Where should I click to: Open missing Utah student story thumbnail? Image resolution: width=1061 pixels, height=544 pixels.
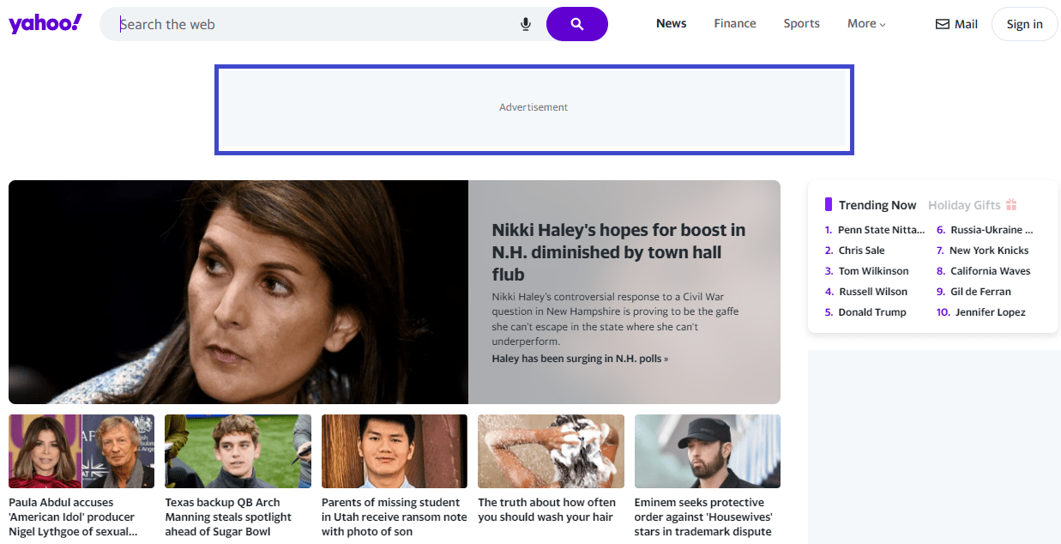(x=395, y=451)
